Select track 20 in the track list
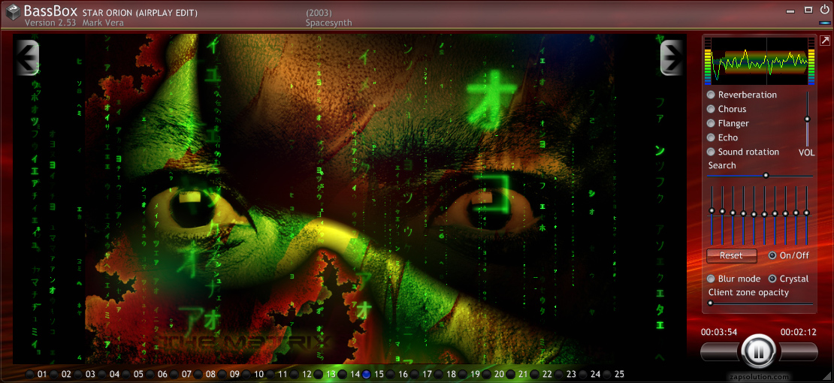 (x=487, y=374)
